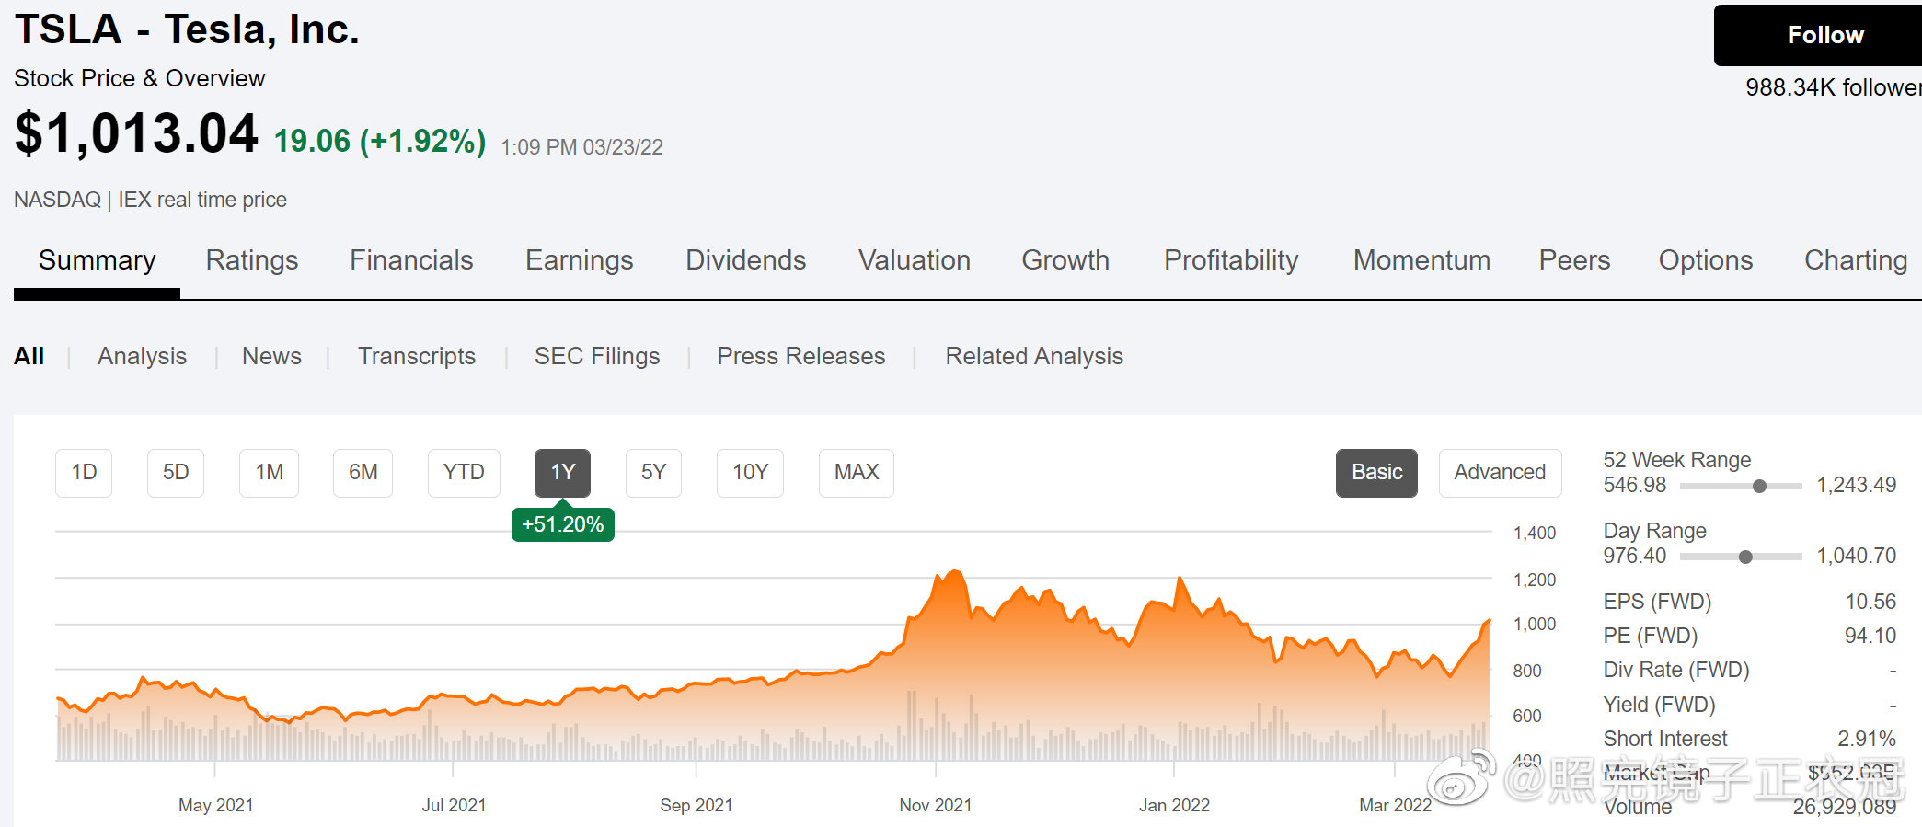Select the 1Y chart range
1922x827 pixels.
(x=563, y=473)
